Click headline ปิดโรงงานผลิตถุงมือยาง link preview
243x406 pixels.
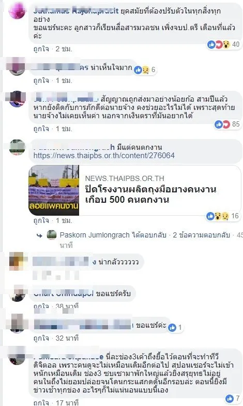150,194
